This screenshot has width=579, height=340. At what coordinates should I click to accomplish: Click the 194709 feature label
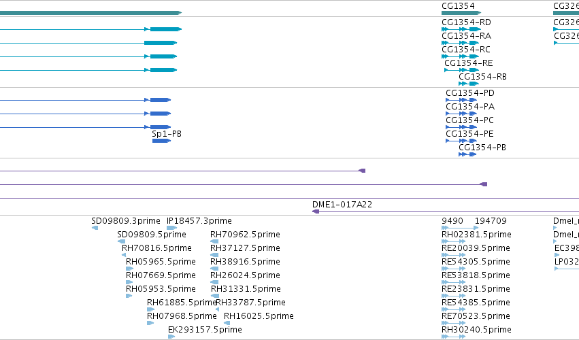tap(491, 221)
